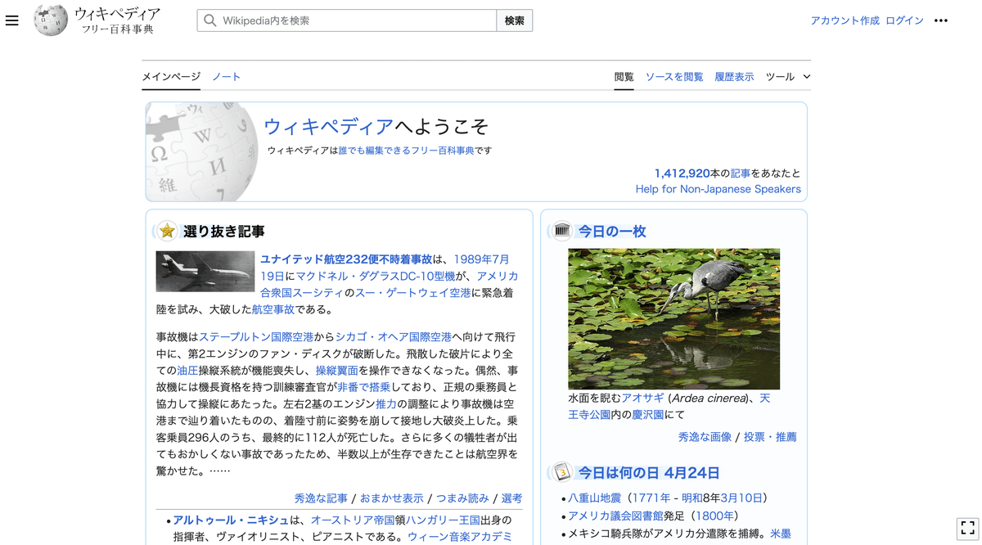Open the ログイン link

tap(904, 20)
